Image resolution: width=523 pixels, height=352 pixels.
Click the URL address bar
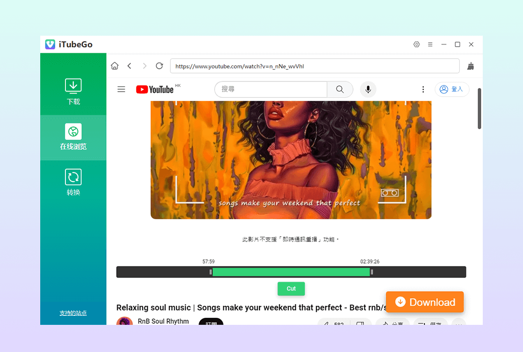pyautogui.click(x=314, y=66)
